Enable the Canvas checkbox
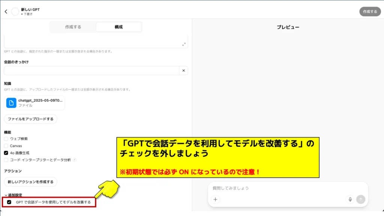The width and height of the screenshot is (384, 216). click(6, 146)
